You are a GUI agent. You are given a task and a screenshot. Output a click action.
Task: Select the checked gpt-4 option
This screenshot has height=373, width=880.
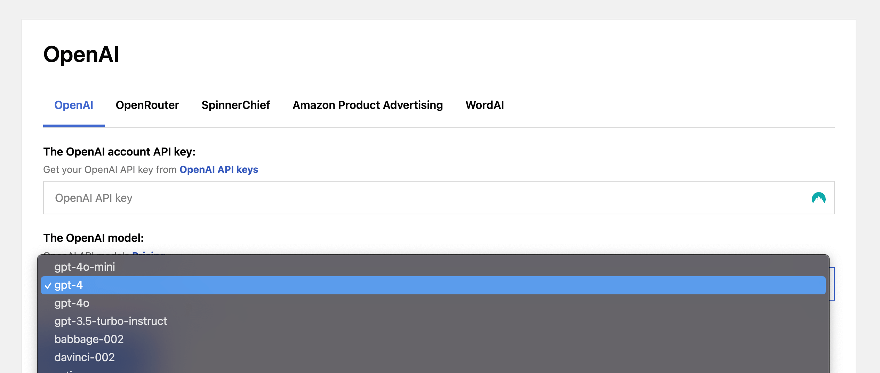coord(69,285)
